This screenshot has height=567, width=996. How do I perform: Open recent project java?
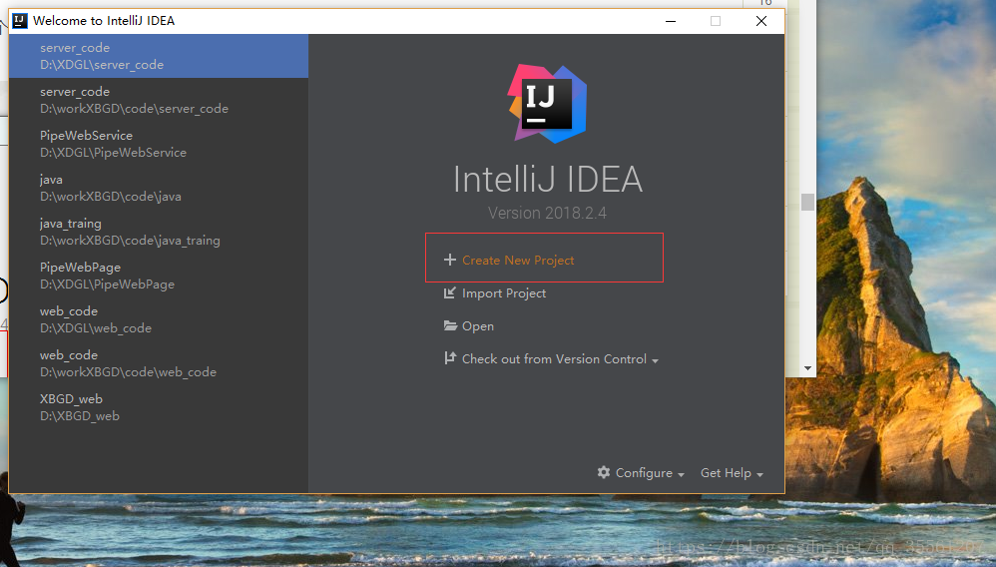(159, 188)
